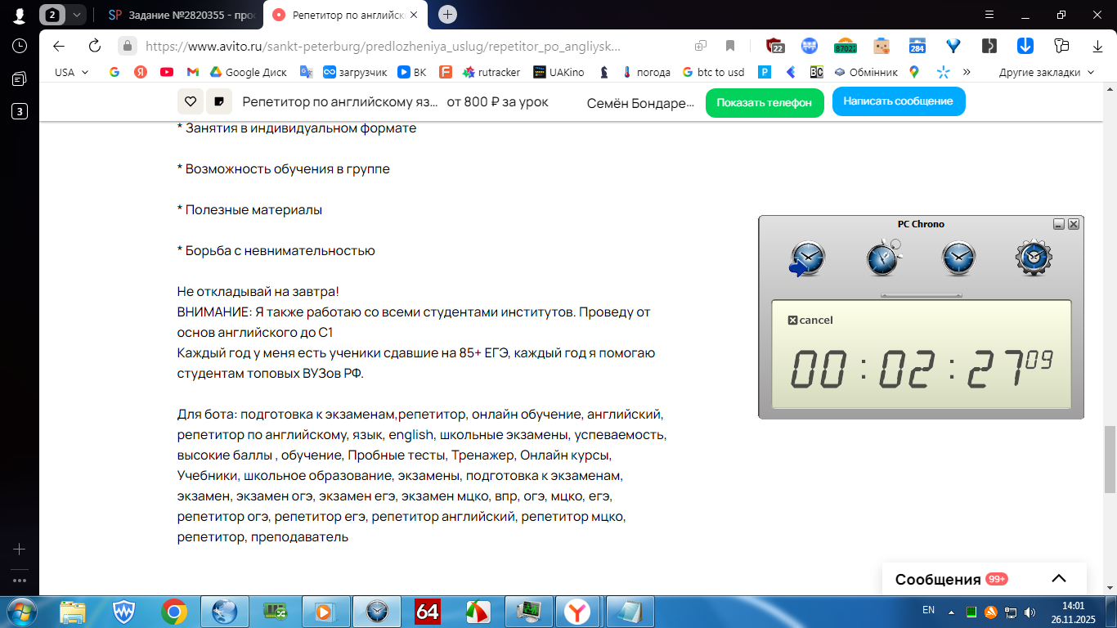Open the загрузчик bookmark

355,72
